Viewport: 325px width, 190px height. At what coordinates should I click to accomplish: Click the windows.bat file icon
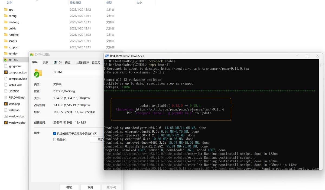pyautogui.click(x=6, y=116)
